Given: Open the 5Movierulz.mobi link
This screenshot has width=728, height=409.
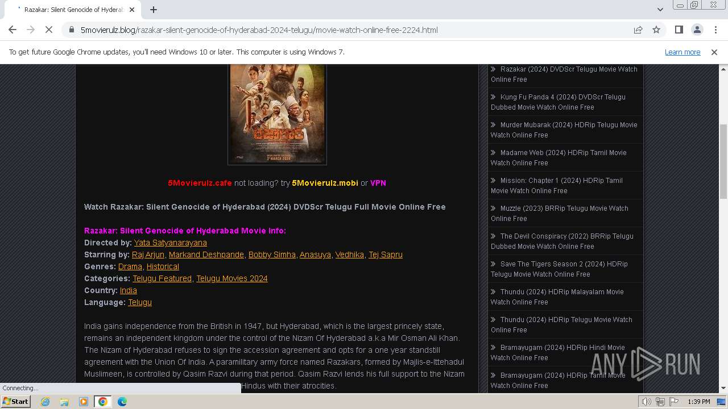Looking at the screenshot, I should pyautogui.click(x=325, y=183).
